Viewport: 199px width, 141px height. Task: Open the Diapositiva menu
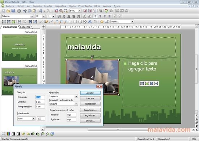pos(60,6)
